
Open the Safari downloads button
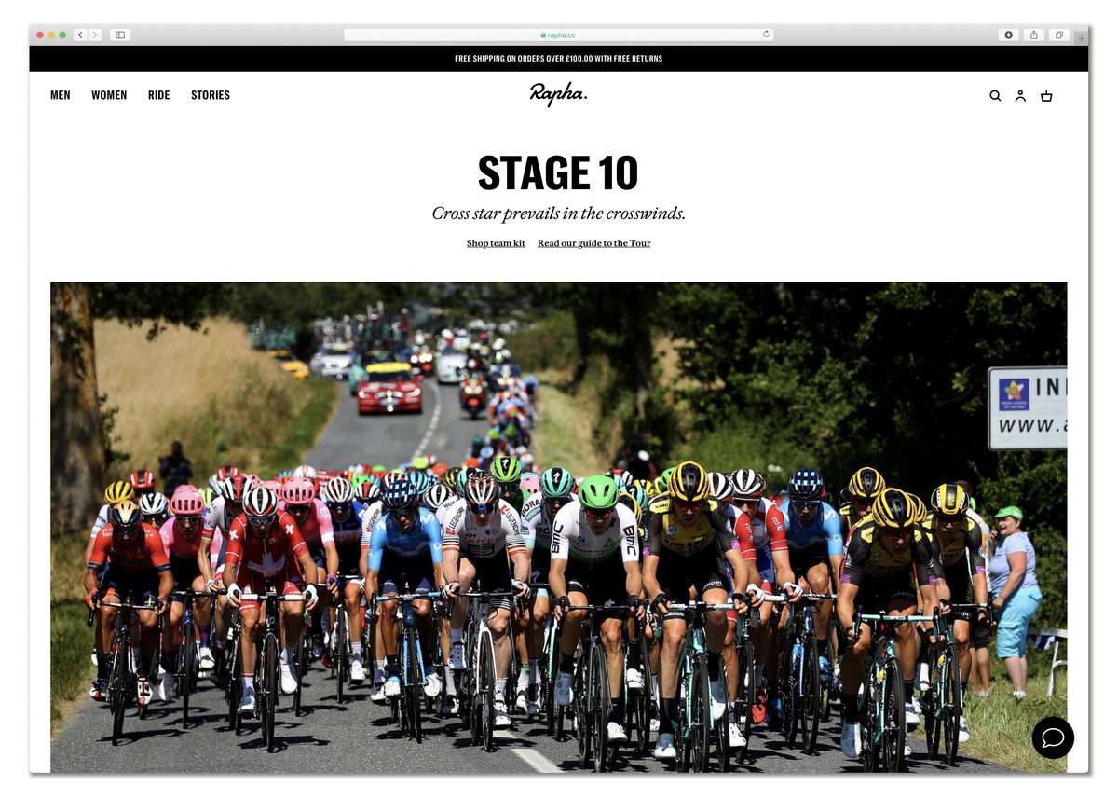pyautogui.click(x=1008, y=34)
